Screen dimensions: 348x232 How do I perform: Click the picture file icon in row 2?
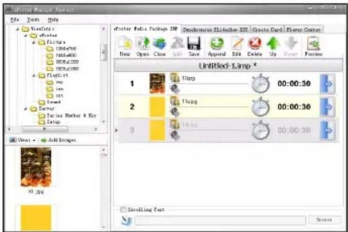(x=175, y=101)
